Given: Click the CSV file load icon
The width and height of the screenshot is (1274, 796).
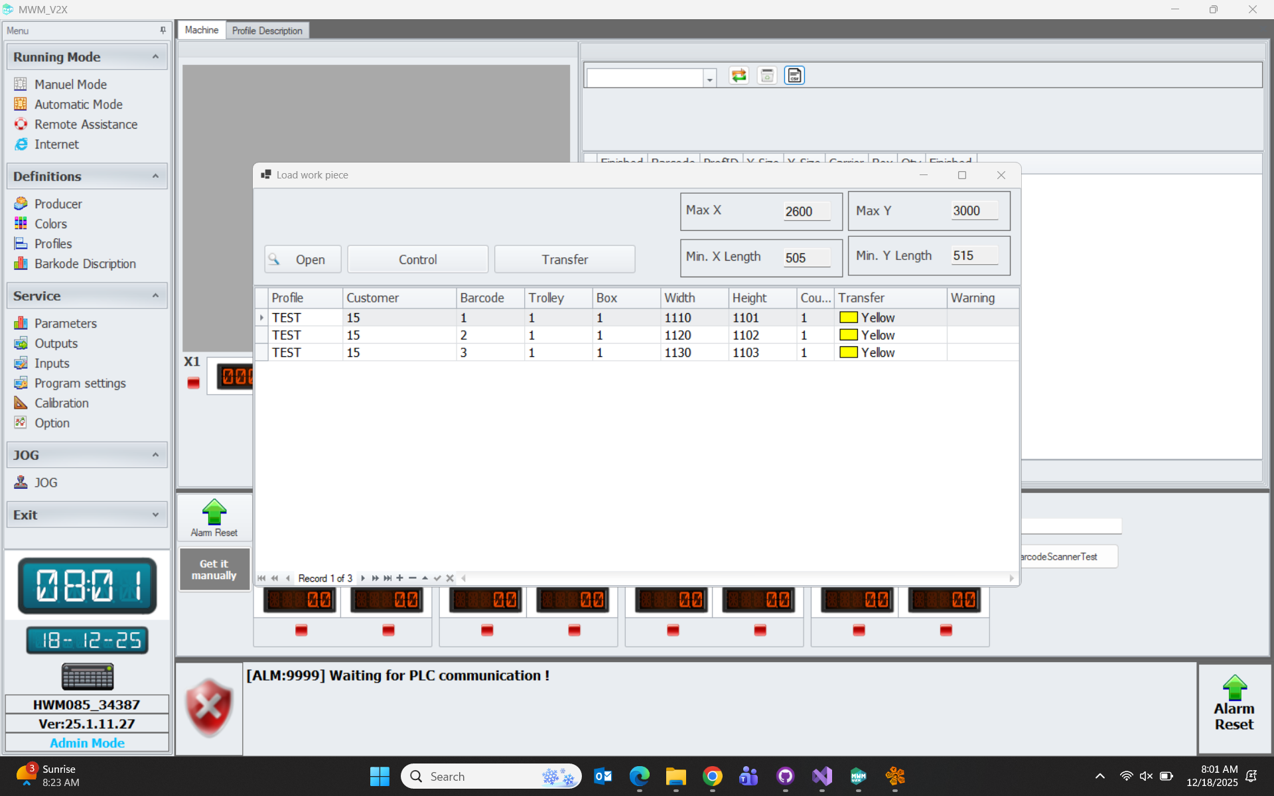Looking at the screenshot, I should coord(794,76).
